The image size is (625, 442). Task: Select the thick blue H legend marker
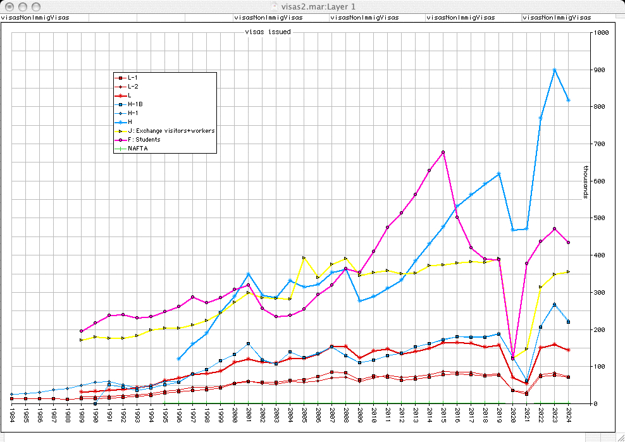tap(120, 121)
